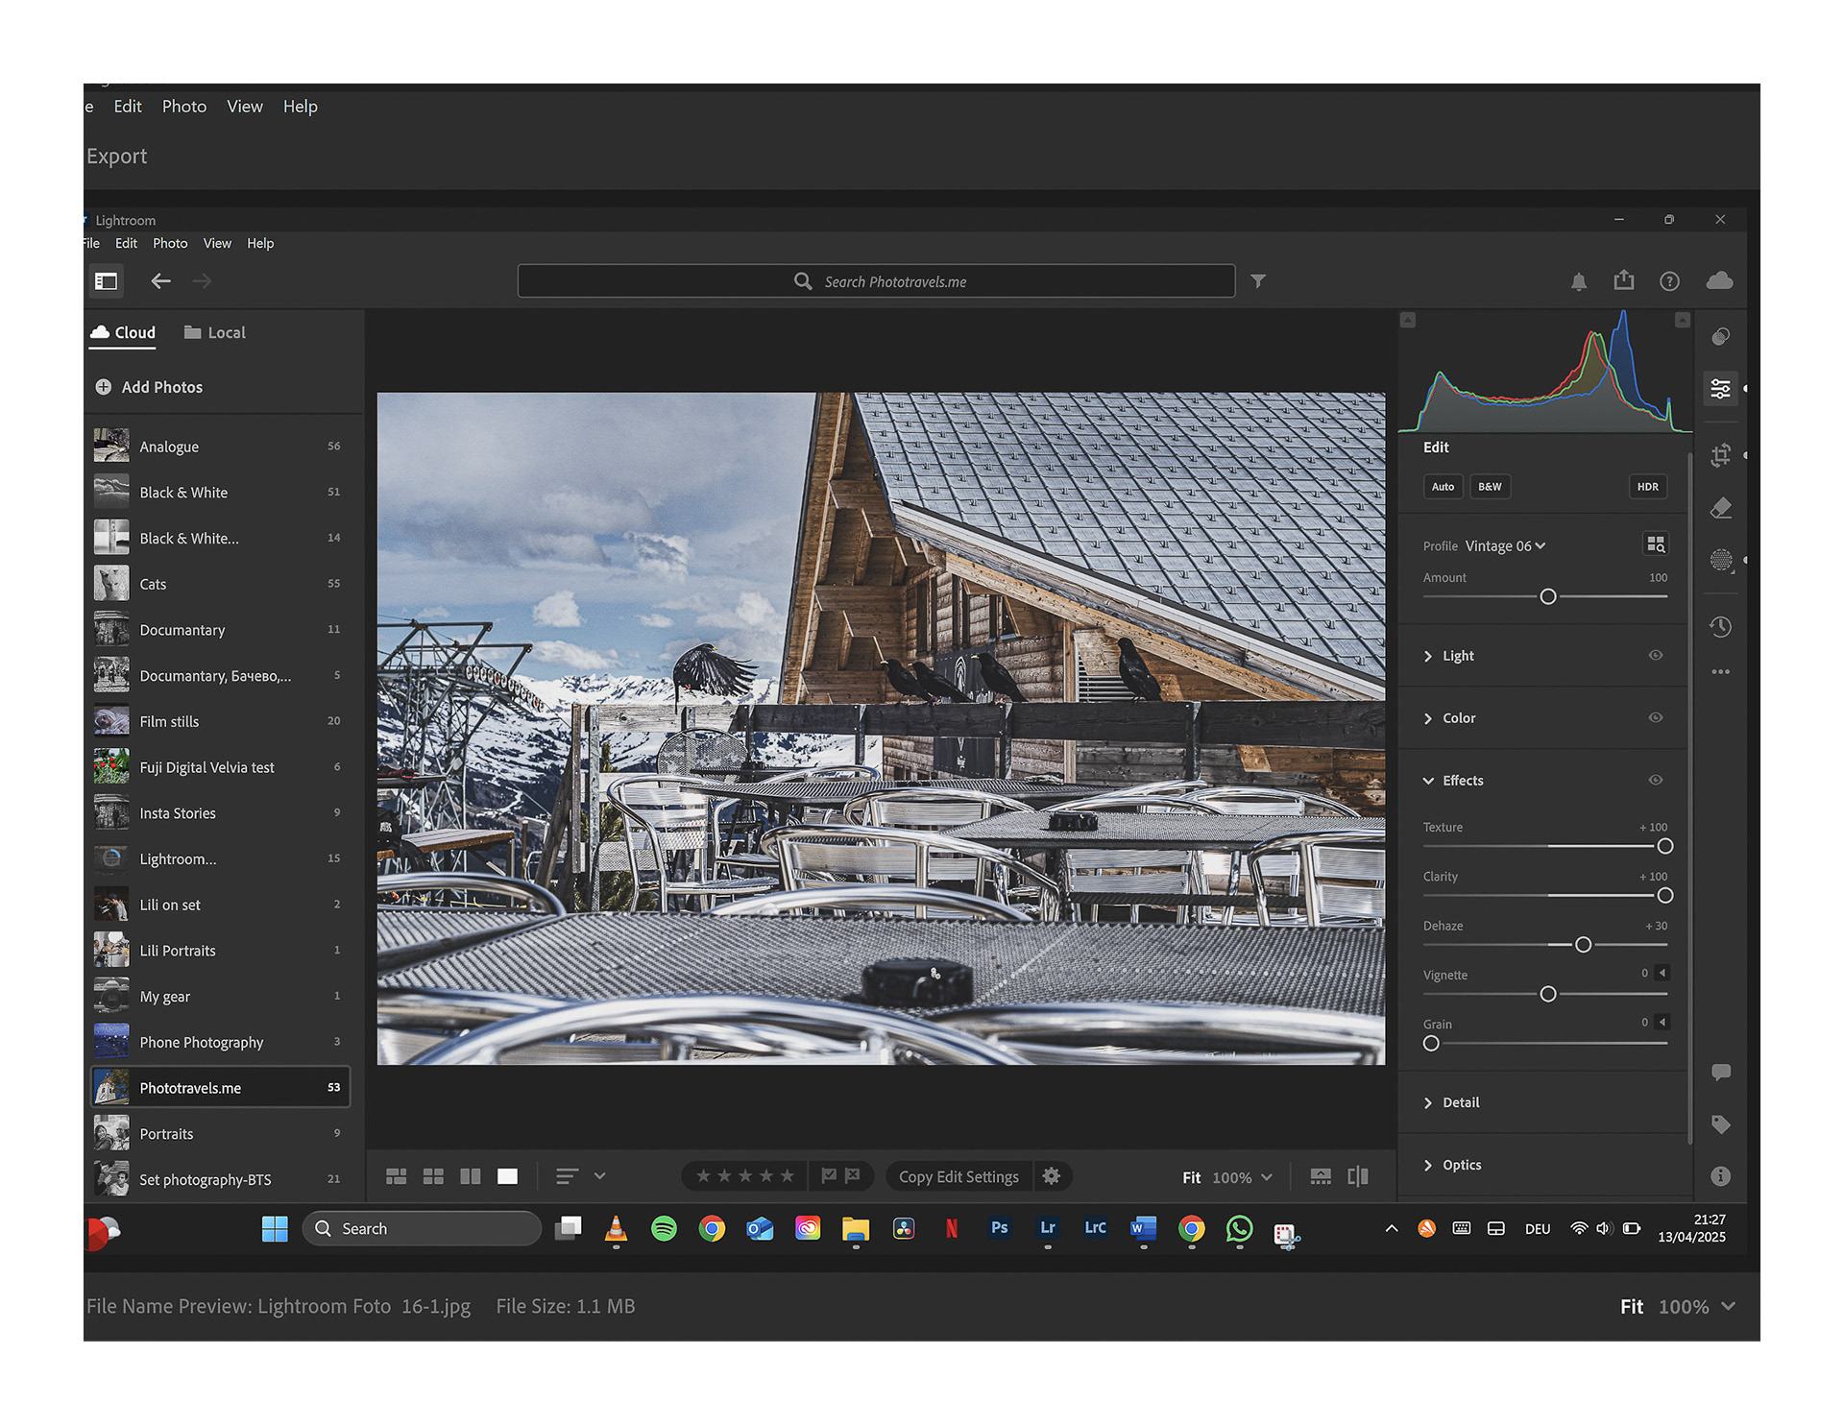Toggle Light panel visibility eye

[x=1655, y=655]
